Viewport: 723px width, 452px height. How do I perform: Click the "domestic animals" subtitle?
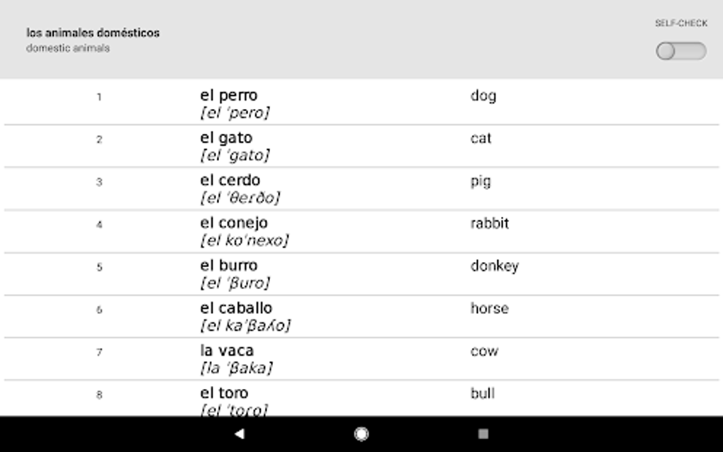point(68,49)
